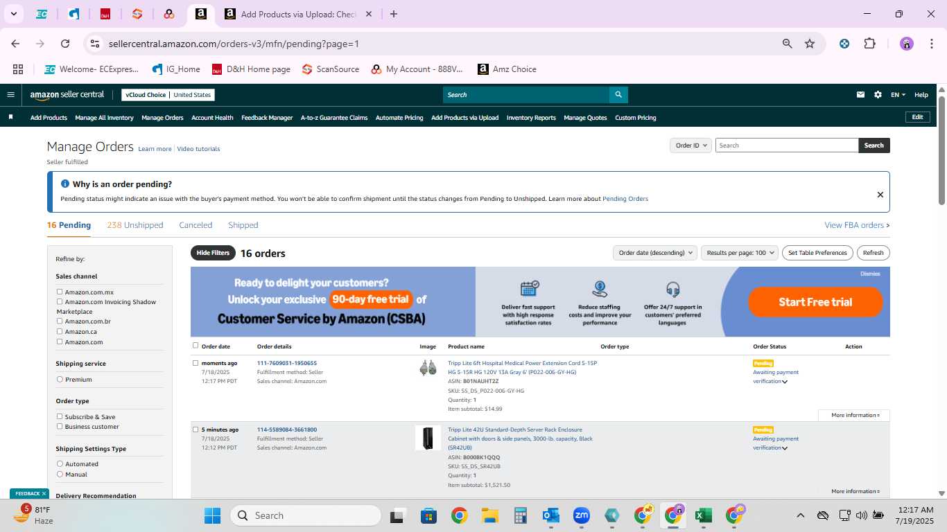Open the Chrome extensions puzzle icon
Viewport: 947px width, 532px height.
pos(869,44)
